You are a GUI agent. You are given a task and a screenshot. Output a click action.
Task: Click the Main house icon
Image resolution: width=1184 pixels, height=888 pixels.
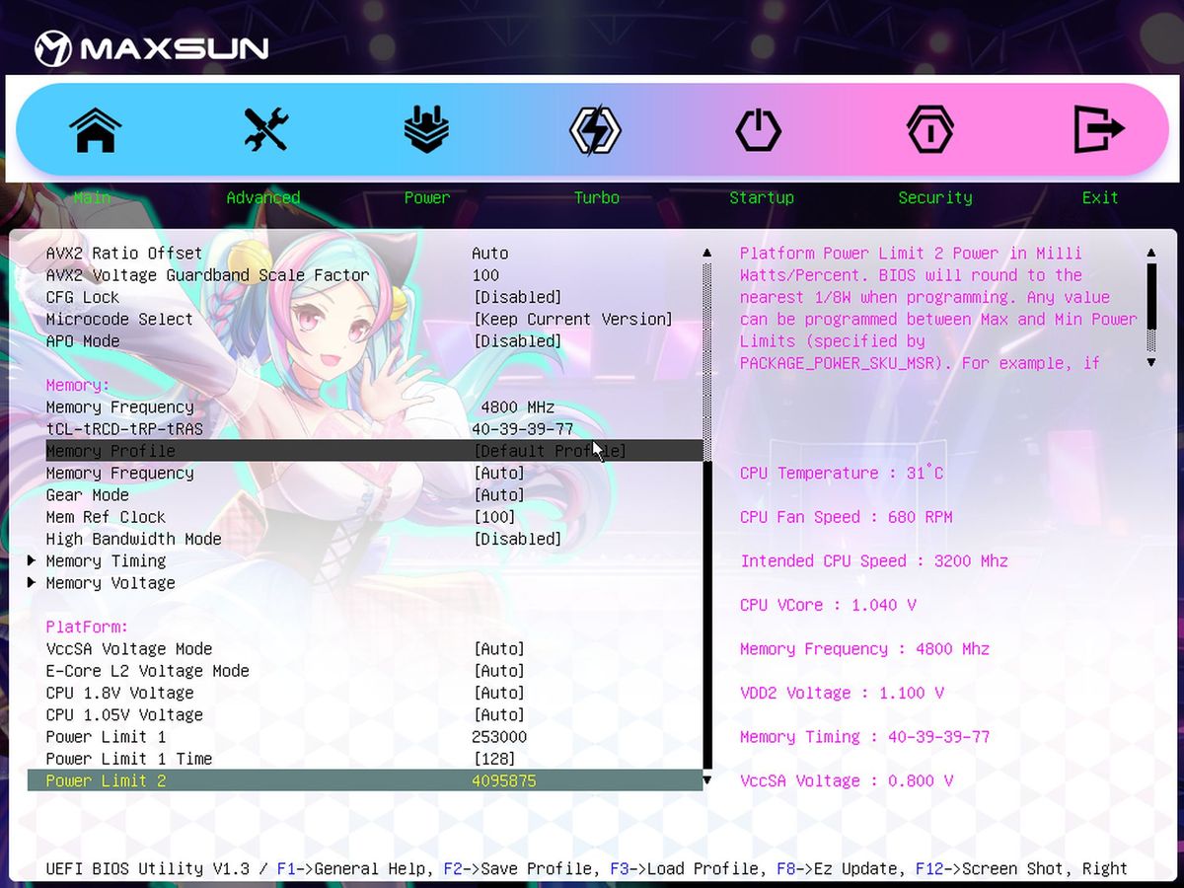(95, 129)
